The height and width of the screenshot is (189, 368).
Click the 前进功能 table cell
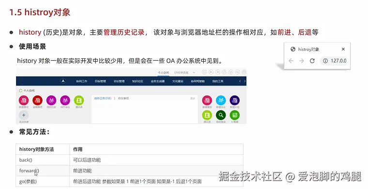coord(156,171)
